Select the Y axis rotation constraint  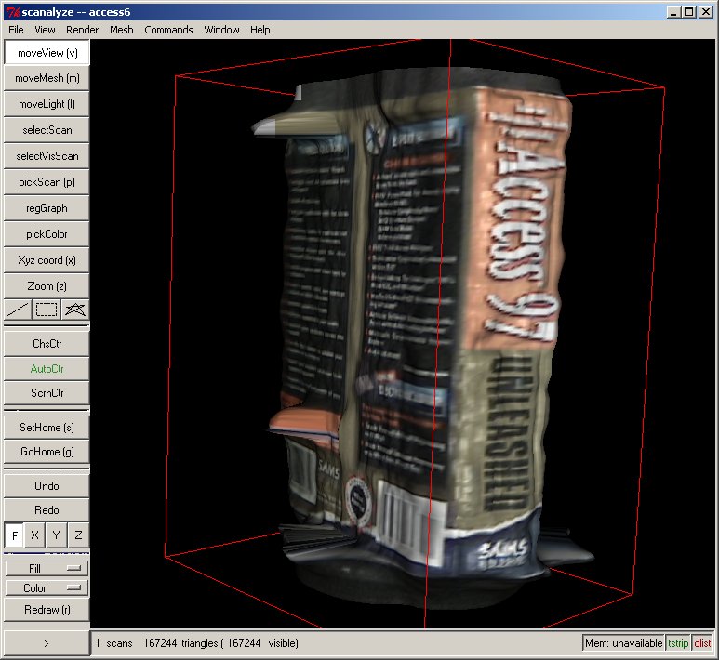coord(57,535)
